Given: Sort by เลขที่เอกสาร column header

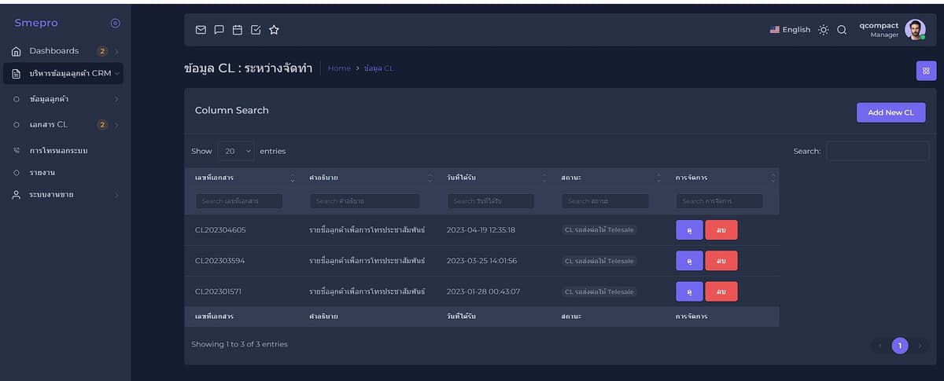Looking at the screenshot, I should [x=242, y=178].
